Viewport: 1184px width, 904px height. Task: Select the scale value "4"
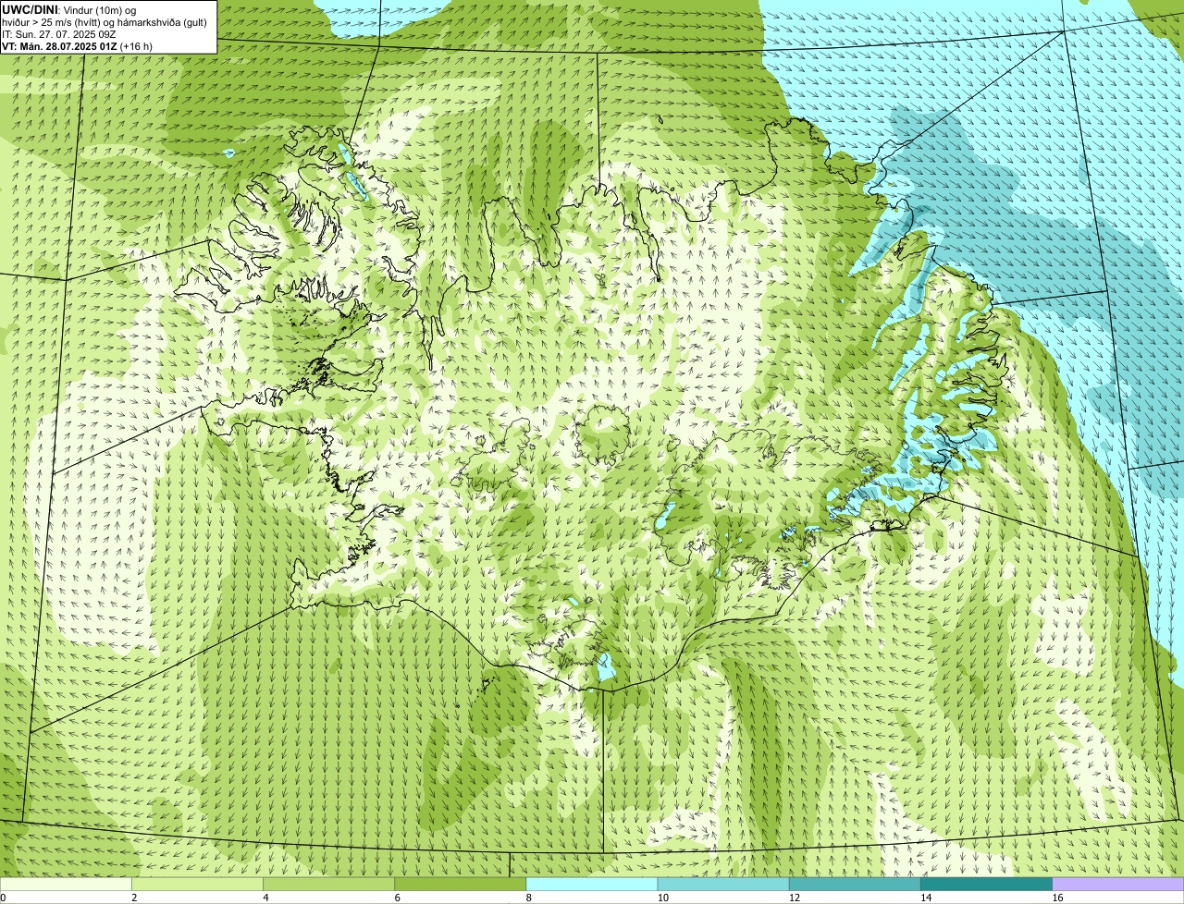point(265,898)
